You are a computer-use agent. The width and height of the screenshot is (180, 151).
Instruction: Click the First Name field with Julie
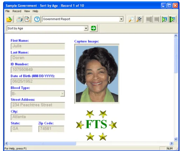click(x=38, y=46)
